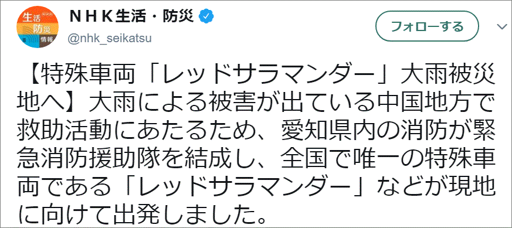Open the @nhk_seikatsu handle link

(110, 39)
